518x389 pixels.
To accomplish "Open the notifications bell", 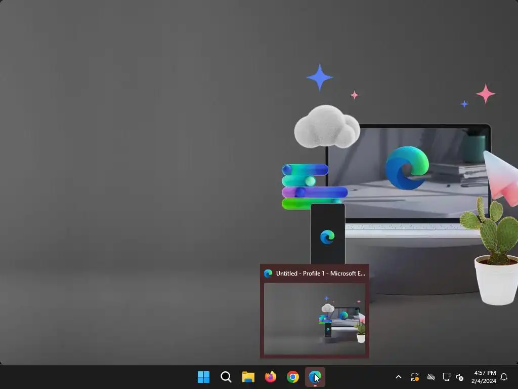I will (504, 377).
